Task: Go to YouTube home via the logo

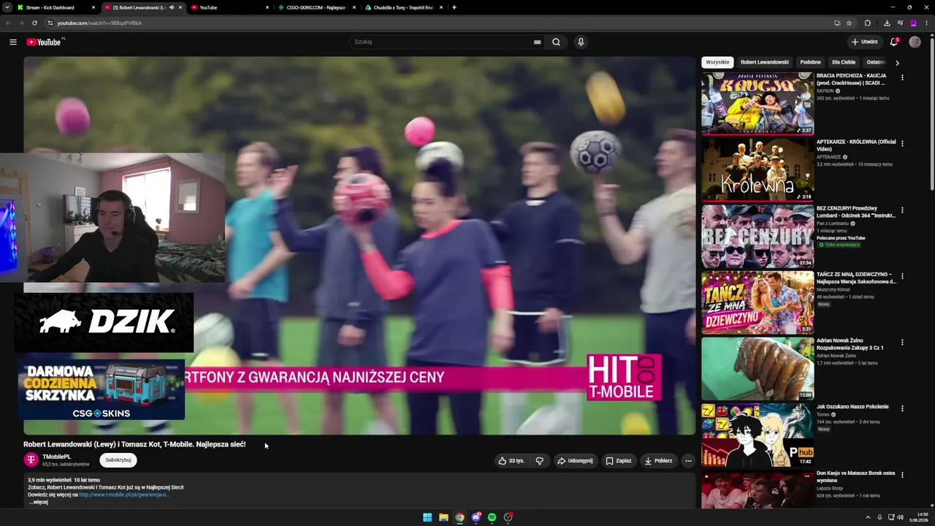Action: click(x=45, y=42)
